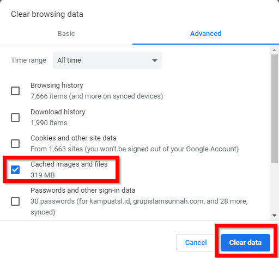Click the dropdown arrow beside All time

(x=155, y=60)
